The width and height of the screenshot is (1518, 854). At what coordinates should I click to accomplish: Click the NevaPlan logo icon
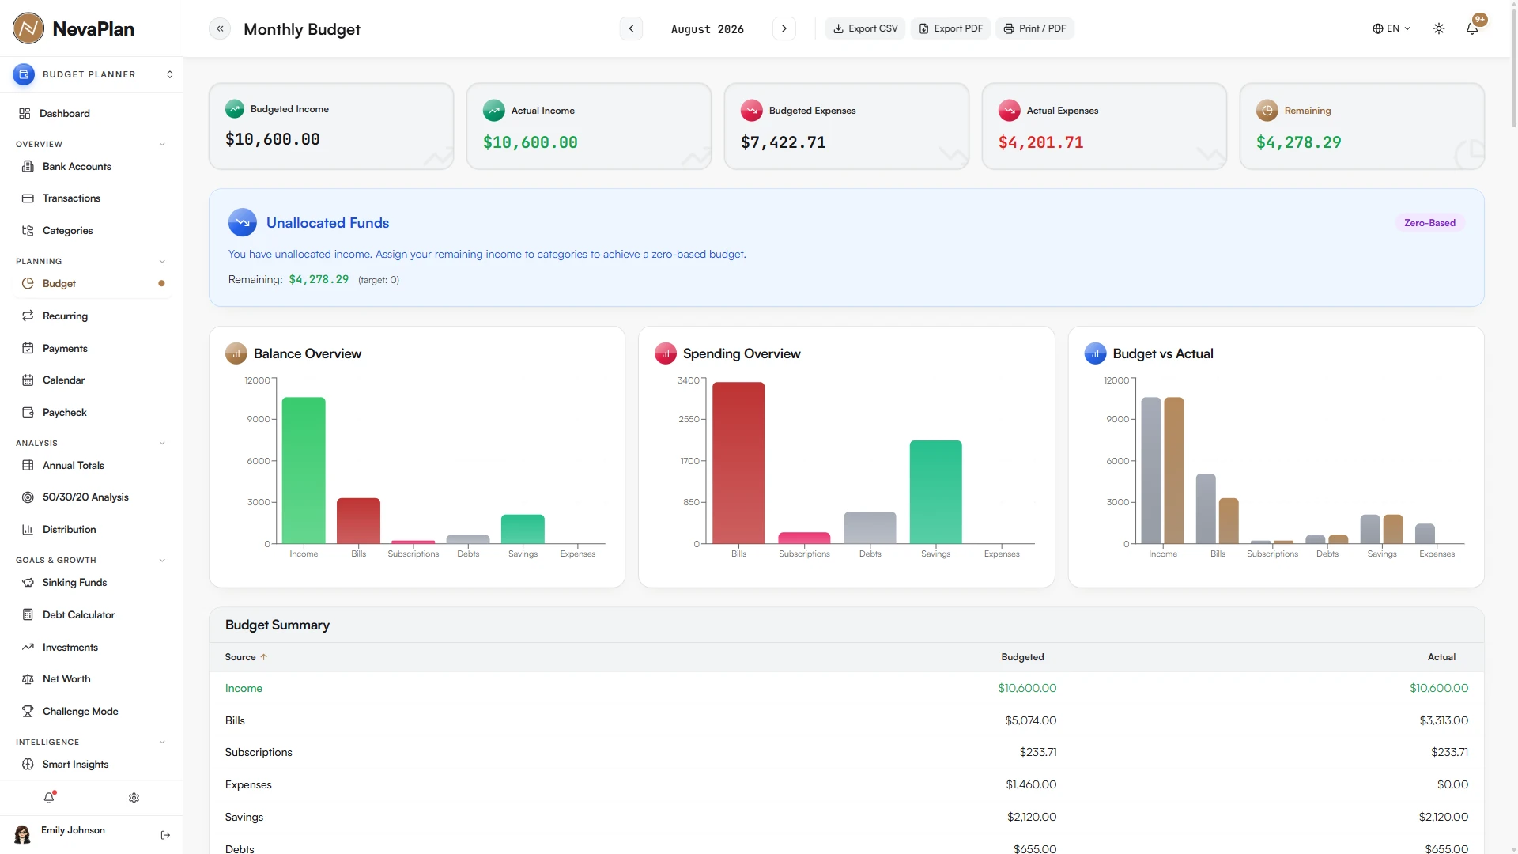click(x=28, y=28)
